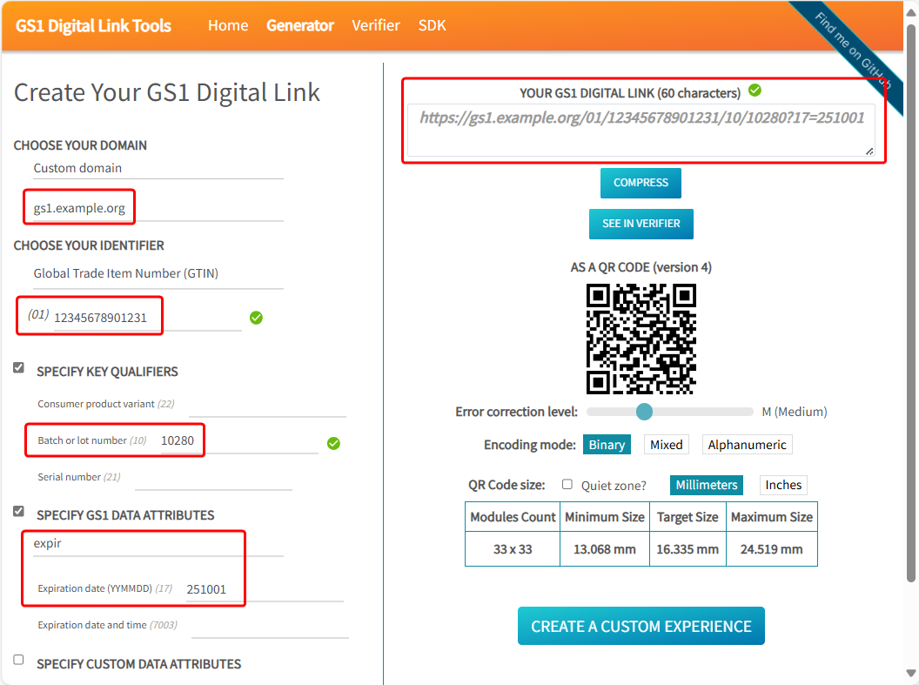919x685 pixels.
Task: Uncheck Specify GS1 Data Attributes checkbox
Action: coord(19,511)
